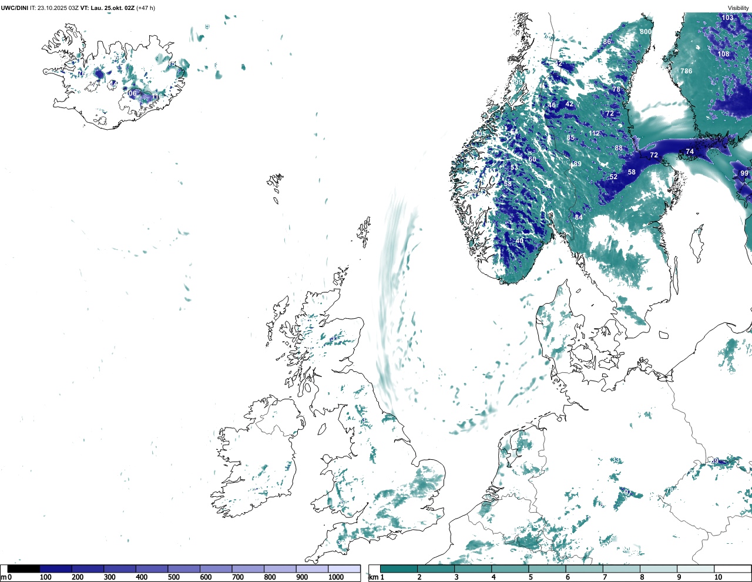Screen dimensions: 752x582
Task: Click the 'Visibility' title label
Action: pos(738,8)
